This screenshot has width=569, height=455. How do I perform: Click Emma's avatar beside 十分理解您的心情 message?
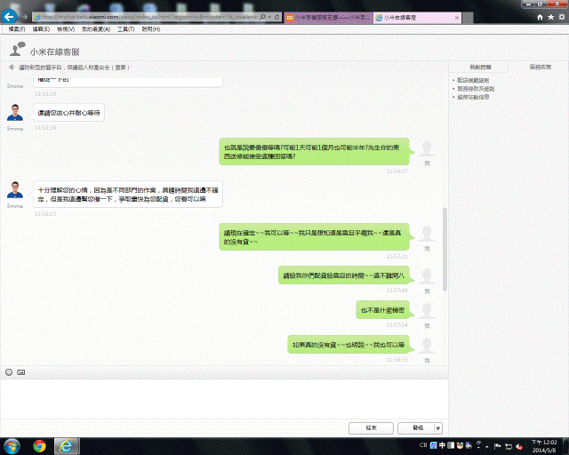point(15,190)
